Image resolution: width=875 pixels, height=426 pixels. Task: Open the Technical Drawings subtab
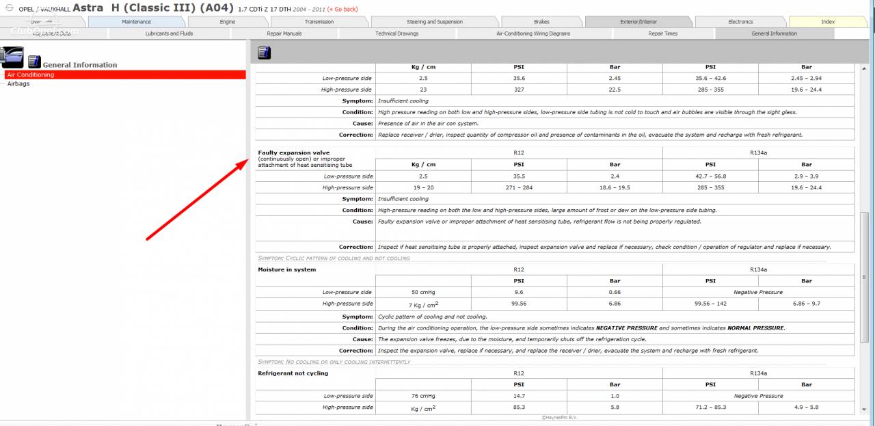pos(397,34)
